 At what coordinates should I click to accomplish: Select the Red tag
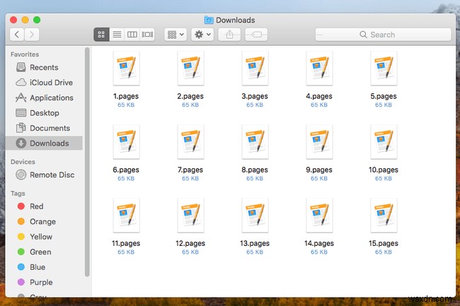pyautogui.click(x=36, y=206)
